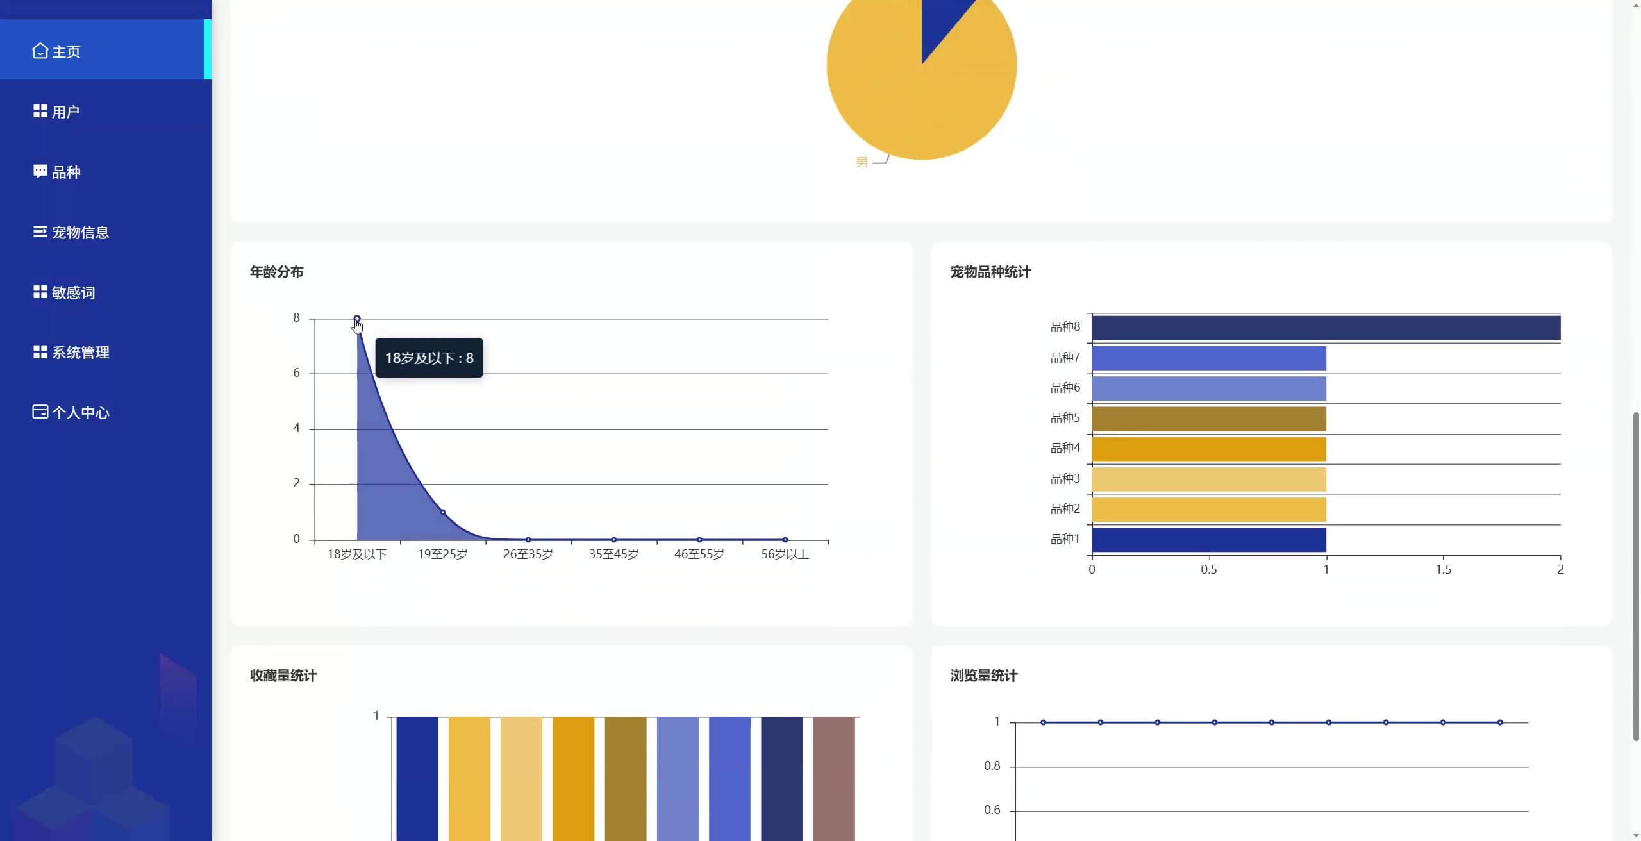
Task: Click the list icon beside 宠物信息
Action: [40, 231]
